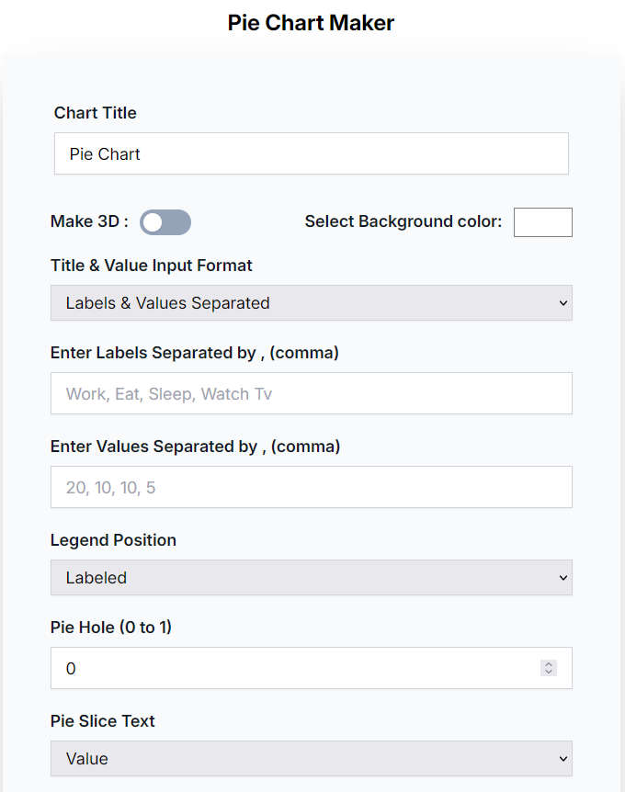Increase Pie Hole with stepper up arrow
Screen dimensions: 625x792
(549, 664)
